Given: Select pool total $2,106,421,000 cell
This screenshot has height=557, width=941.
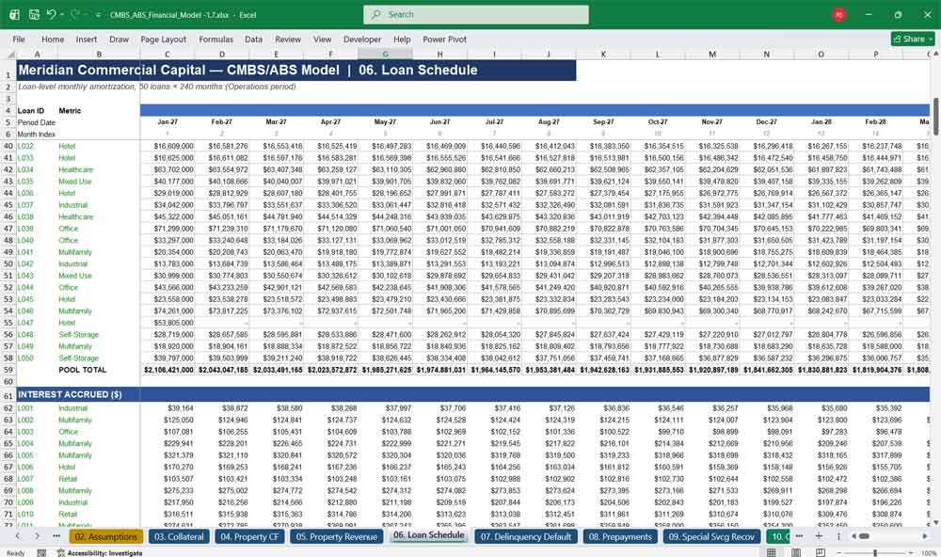Looking at the screenshot, I should pos(167,370).
